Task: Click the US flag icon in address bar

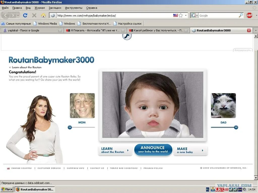Action: (x=175, y=15)
